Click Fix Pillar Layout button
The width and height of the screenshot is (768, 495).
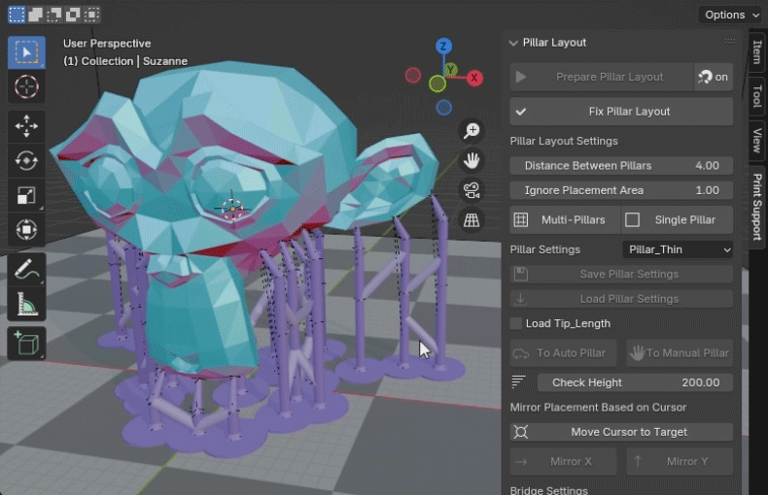point(621,112)
